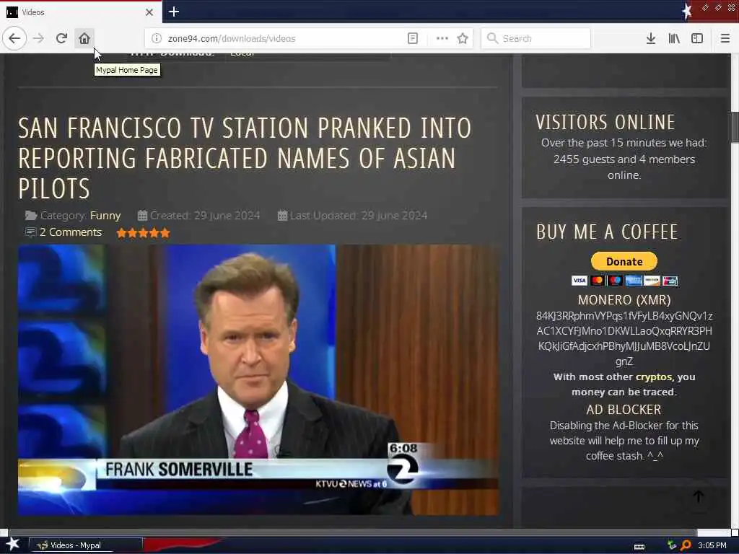Image resolution: width=739 pixels, height=554 pixels.
Task: Click the payment cards icons strip
Action: [x=624, y=281]
